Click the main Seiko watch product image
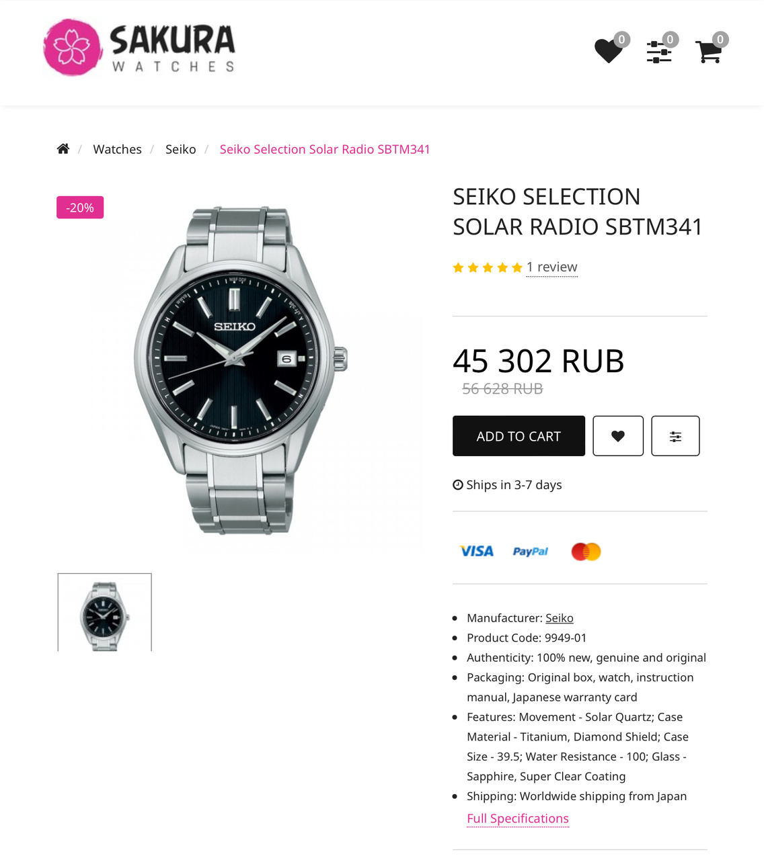Viewport: 764px width, 860px height. point(241,371)
